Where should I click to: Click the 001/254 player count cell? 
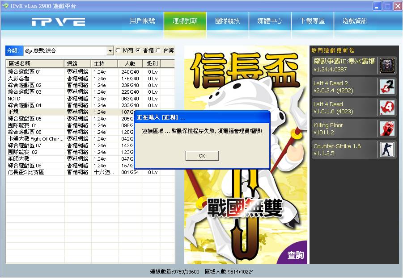click(130, 172)
